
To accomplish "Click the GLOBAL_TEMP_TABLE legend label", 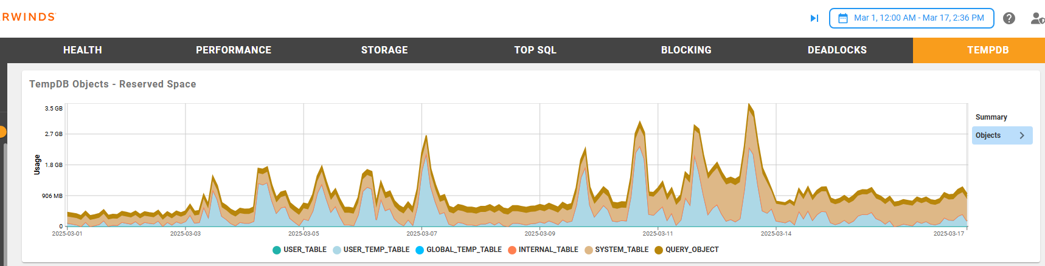I will pyautogui.click(x=464, y=250).
